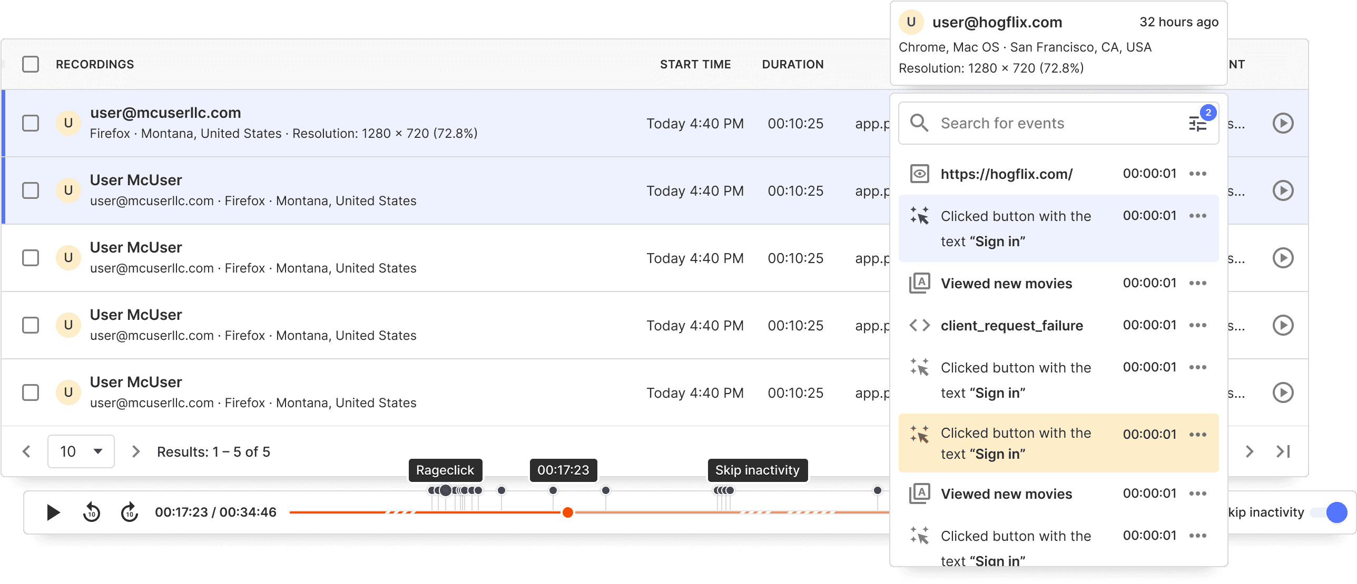
Task: Click forward 10 seconds icon
Action: (130, 512)
